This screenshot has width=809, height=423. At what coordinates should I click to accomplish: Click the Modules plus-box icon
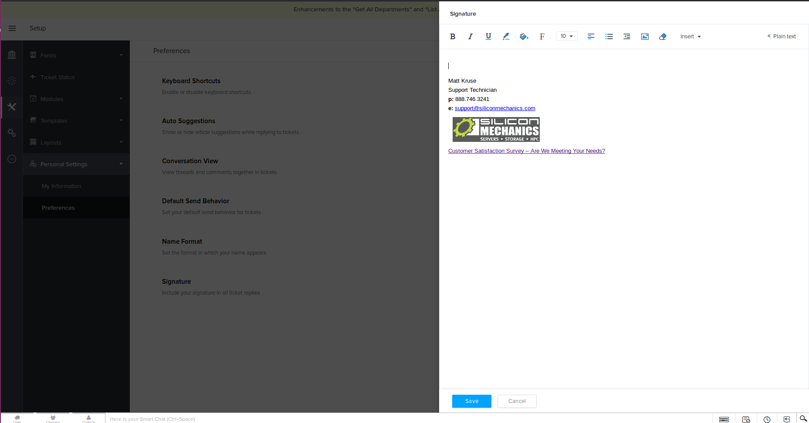click(x=33, y=98)
